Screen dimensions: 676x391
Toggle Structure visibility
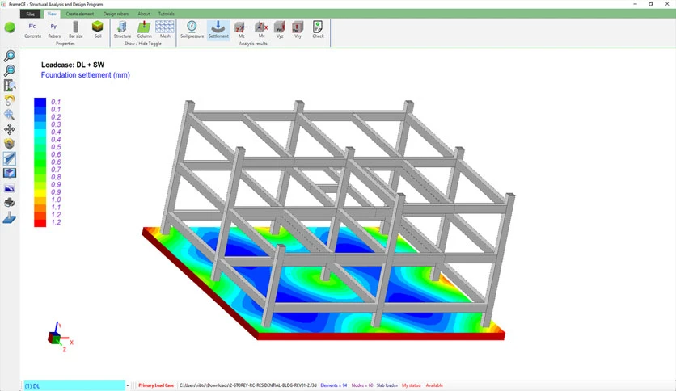(122, 30)
